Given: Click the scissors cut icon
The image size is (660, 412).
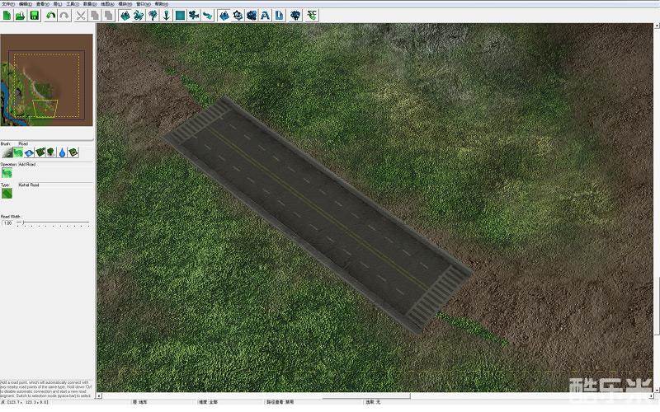Looking at the screenshot, I should (x=81, y=15).
